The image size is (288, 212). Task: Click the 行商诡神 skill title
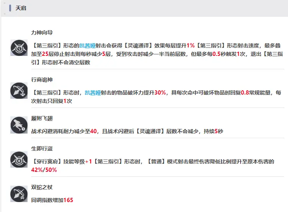(42, 79)
